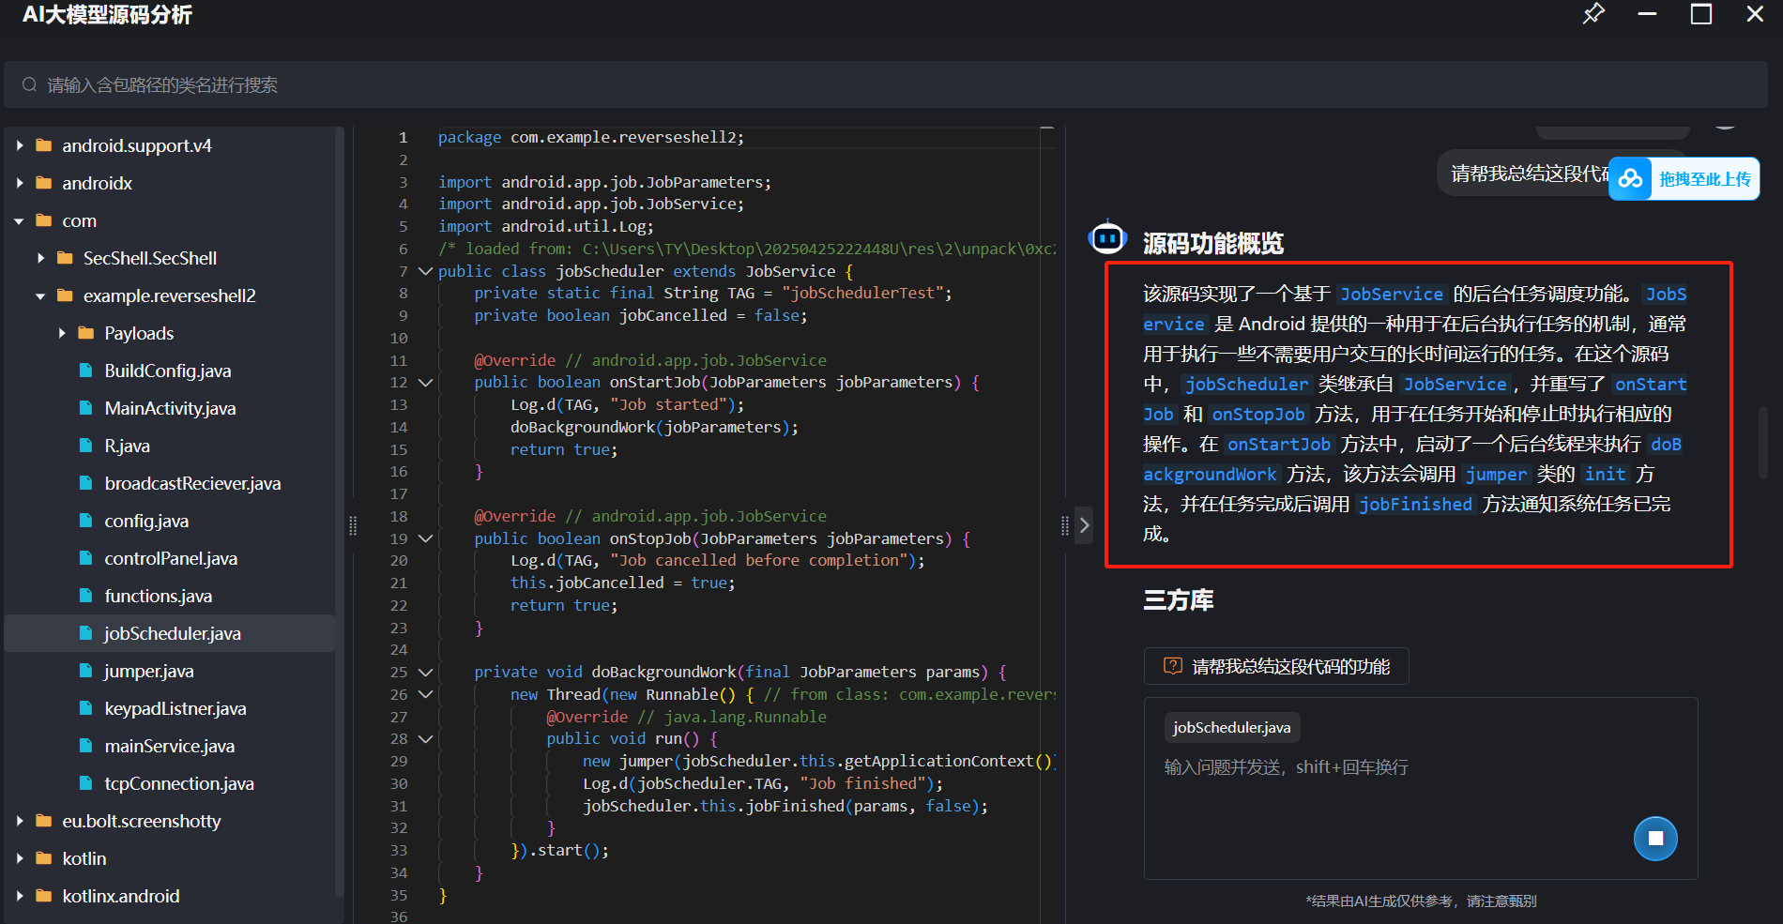Click the pin window icon in title bar
This screenshot has height=924, width=1783.
(x=1593, y=14)
